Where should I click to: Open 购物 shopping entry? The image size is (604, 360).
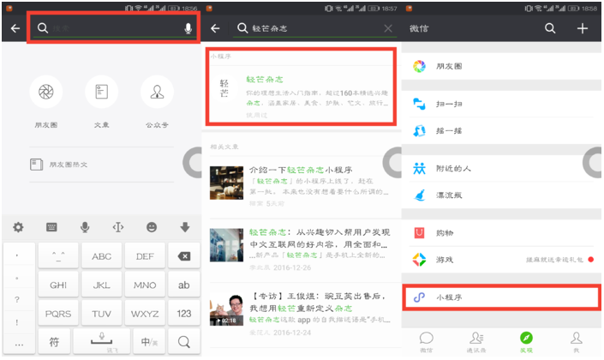(x=501, y=233)
